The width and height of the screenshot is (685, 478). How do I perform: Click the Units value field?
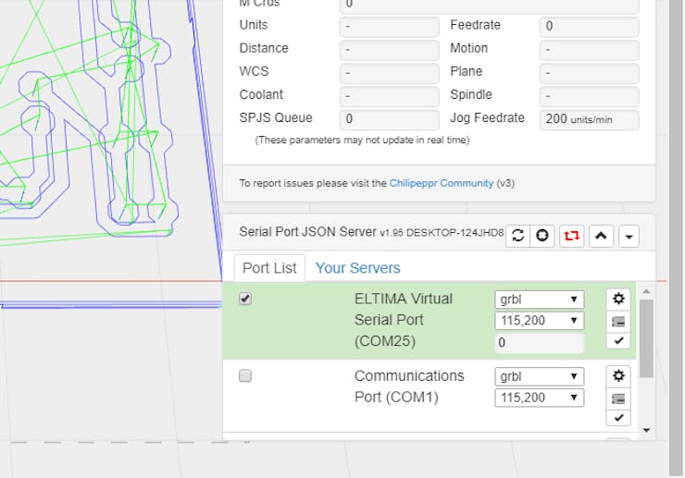(389, 27)
